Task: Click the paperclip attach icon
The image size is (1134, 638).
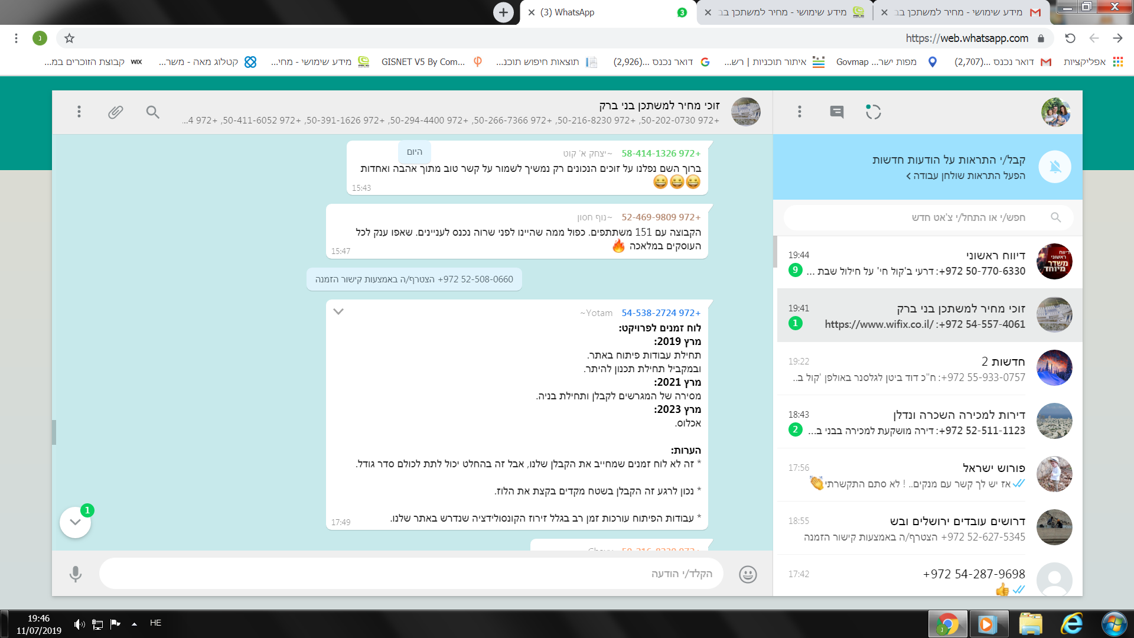Action: click(x=115, y=112)
